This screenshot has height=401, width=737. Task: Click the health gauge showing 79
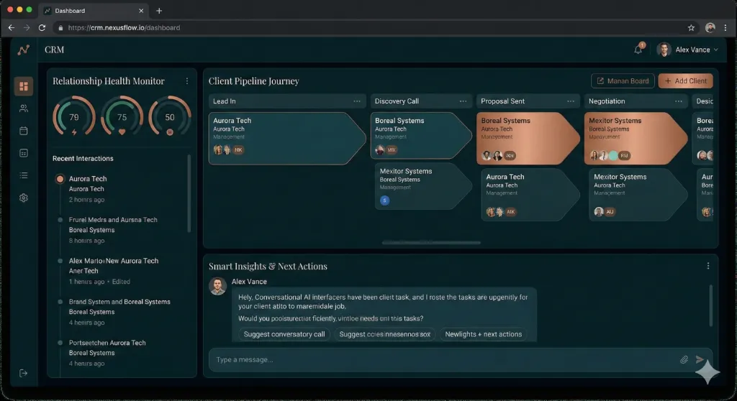73,117
